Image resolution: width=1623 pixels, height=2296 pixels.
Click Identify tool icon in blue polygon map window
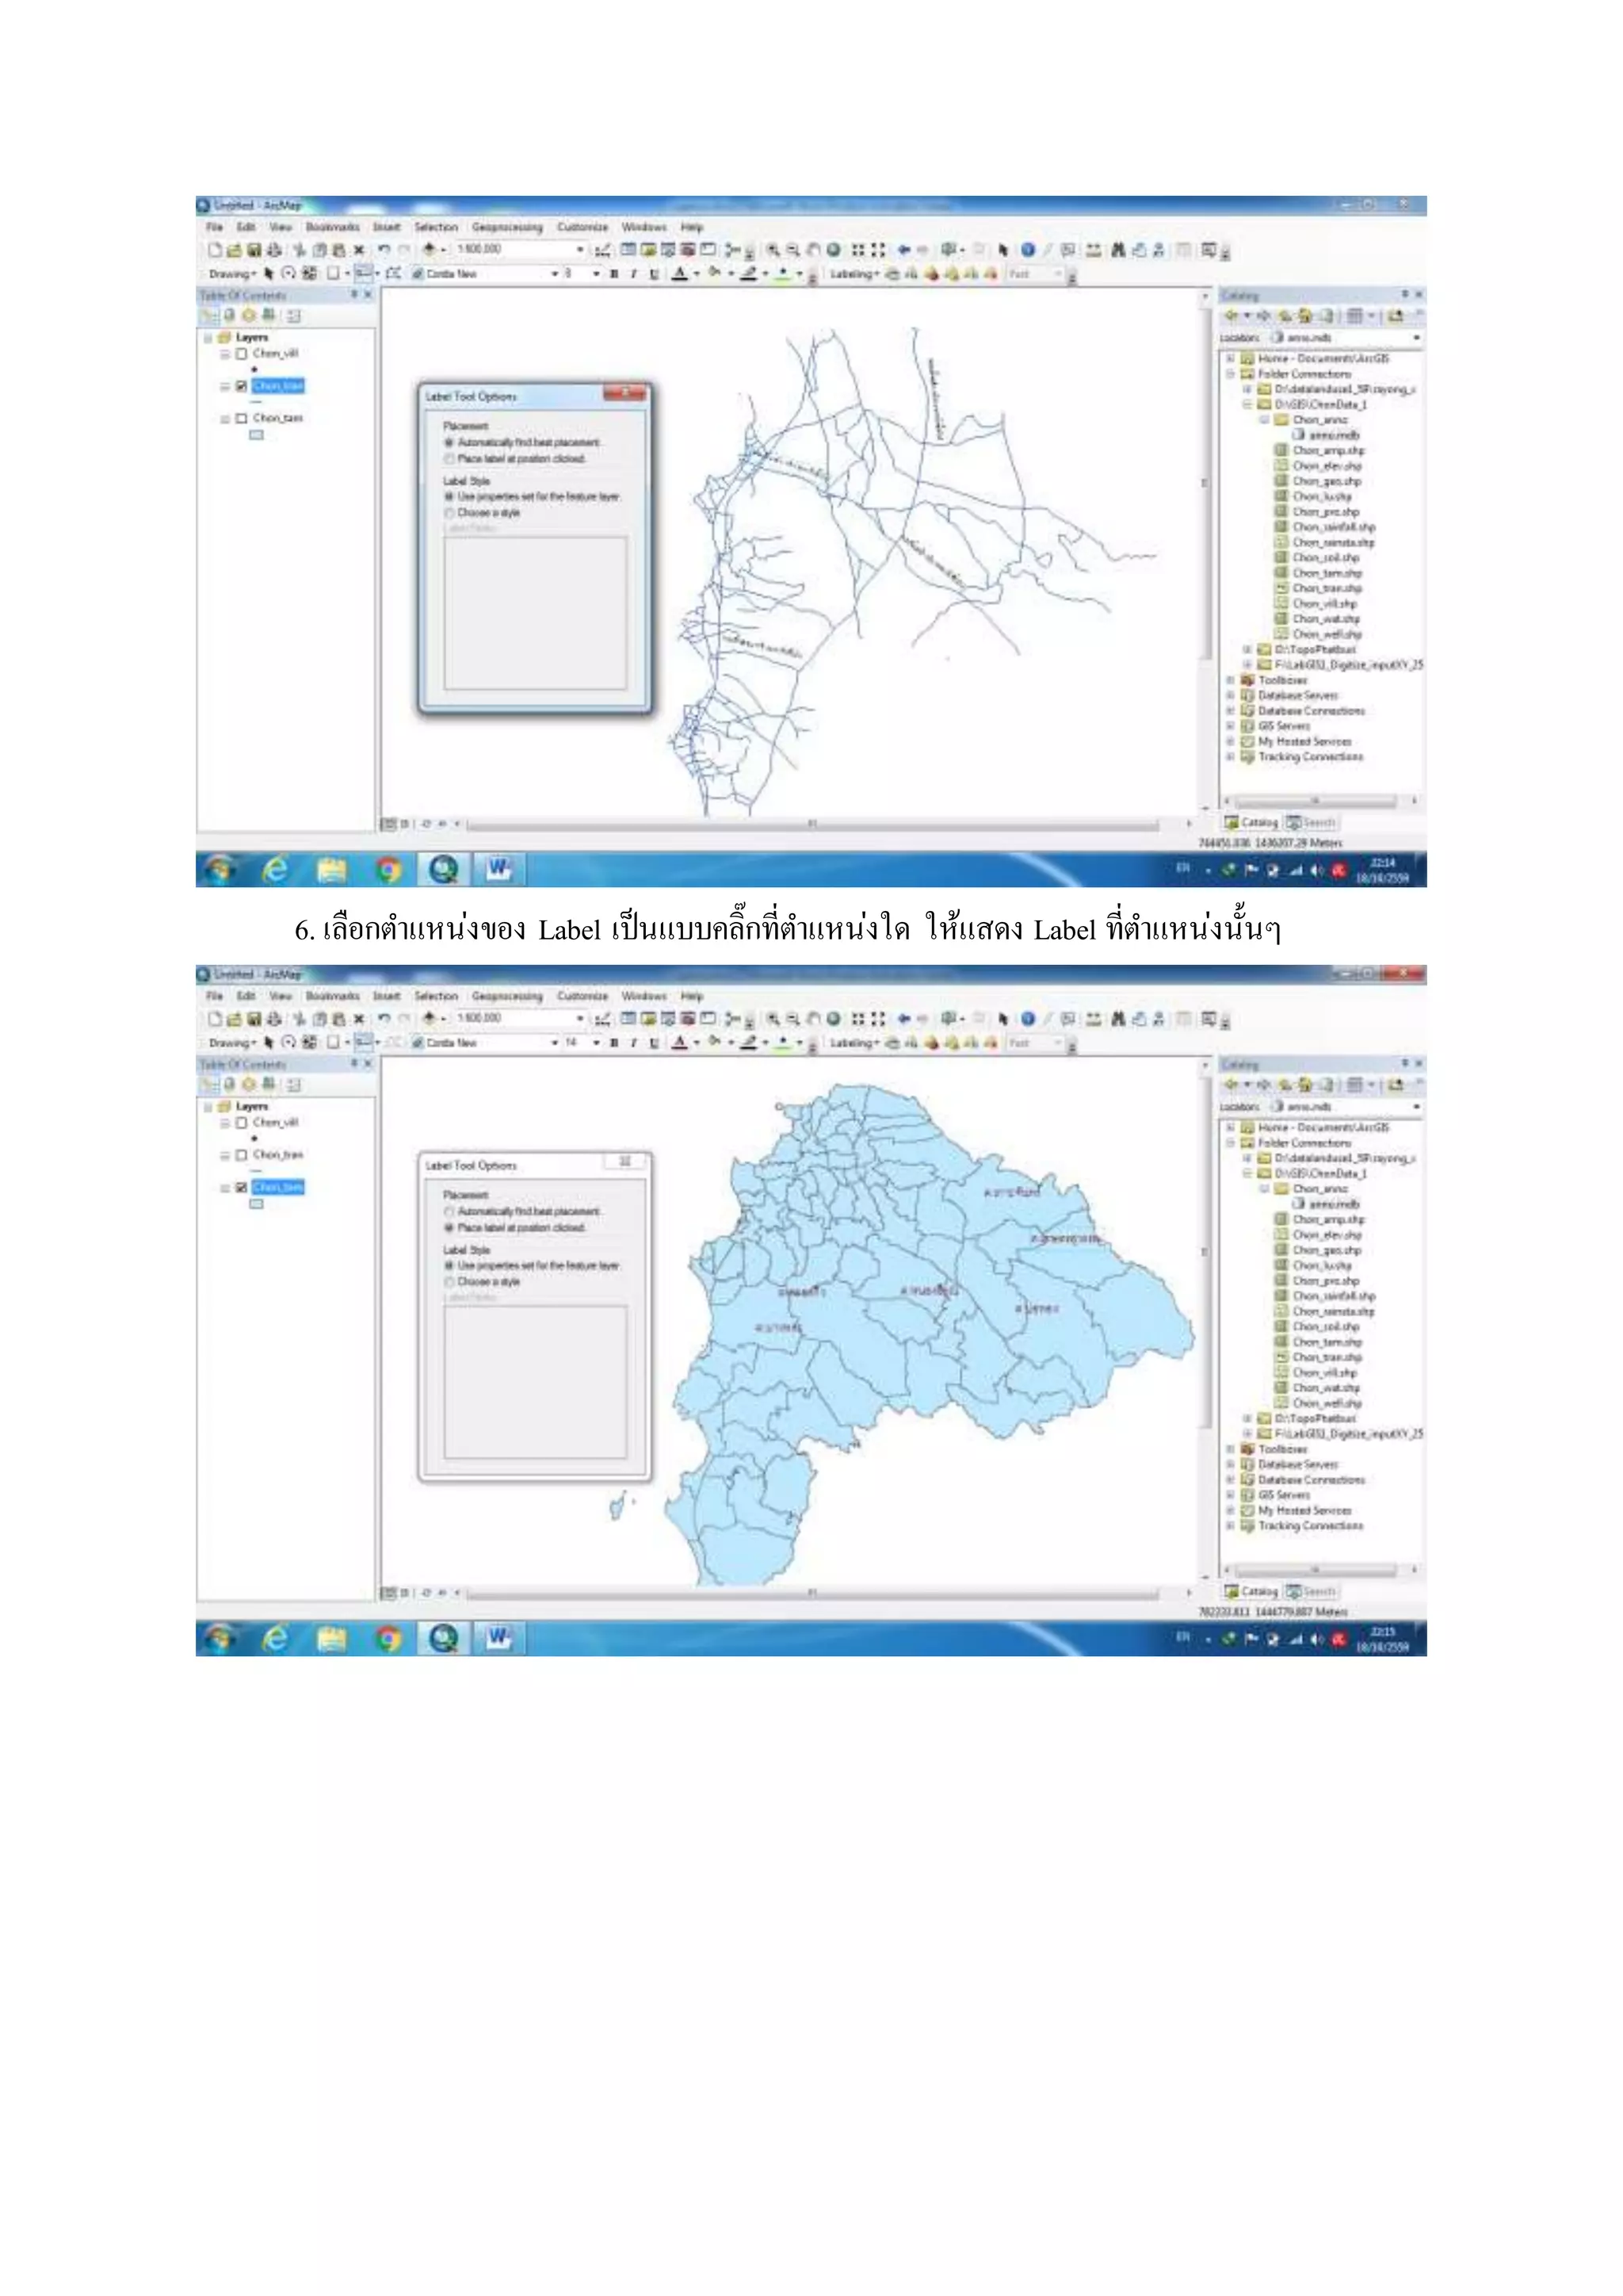[x=1027, y=1019]
